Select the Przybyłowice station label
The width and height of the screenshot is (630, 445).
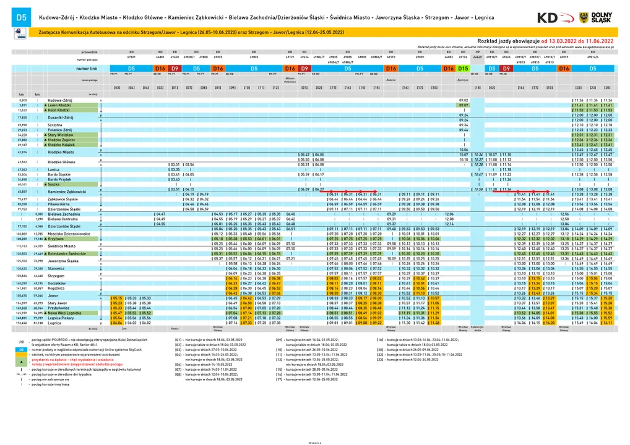(x=58, y=308)
